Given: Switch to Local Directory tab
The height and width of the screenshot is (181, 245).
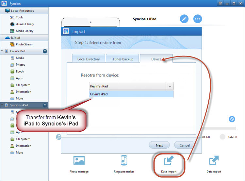Looking at the screenshot, I should click(89, 59).
